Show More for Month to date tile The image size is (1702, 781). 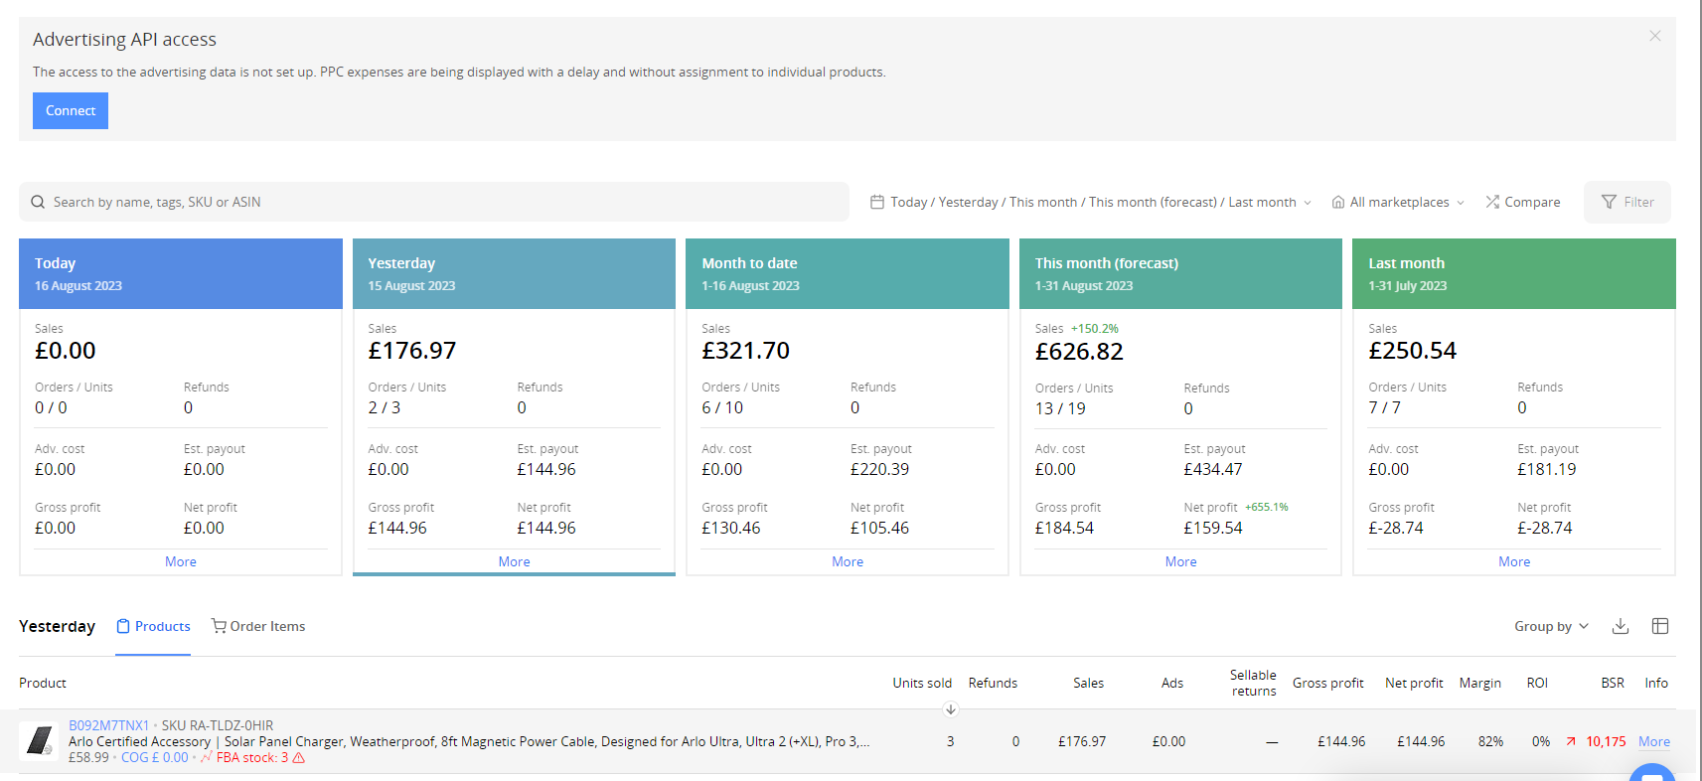(848, 561)
